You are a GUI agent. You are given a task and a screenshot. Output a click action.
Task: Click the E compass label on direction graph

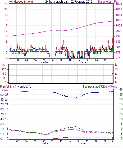click(x=116, y=78)
